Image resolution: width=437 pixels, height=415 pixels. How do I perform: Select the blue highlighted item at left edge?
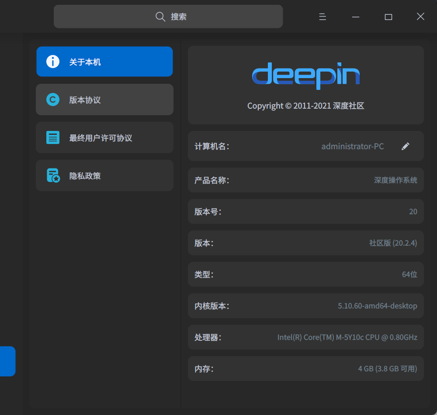coord(7,361)
